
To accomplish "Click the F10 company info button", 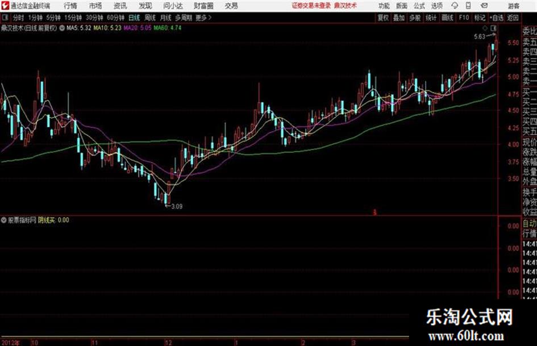I will pos(464,18).
